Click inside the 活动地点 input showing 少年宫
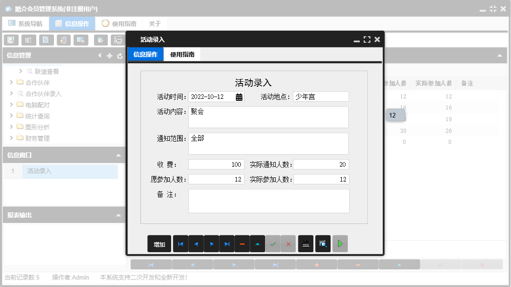Image resolution: width=511 pixels, height=287 pixels. (322, 97)
